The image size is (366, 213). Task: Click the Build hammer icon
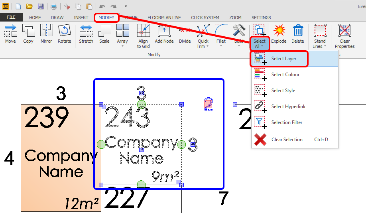tap(239, 30)
